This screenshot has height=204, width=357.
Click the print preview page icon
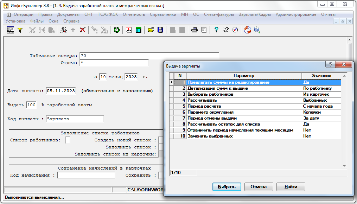coord(204,30)
